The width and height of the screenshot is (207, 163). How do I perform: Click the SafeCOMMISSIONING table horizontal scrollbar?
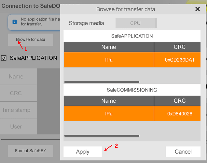pos(102,136)
